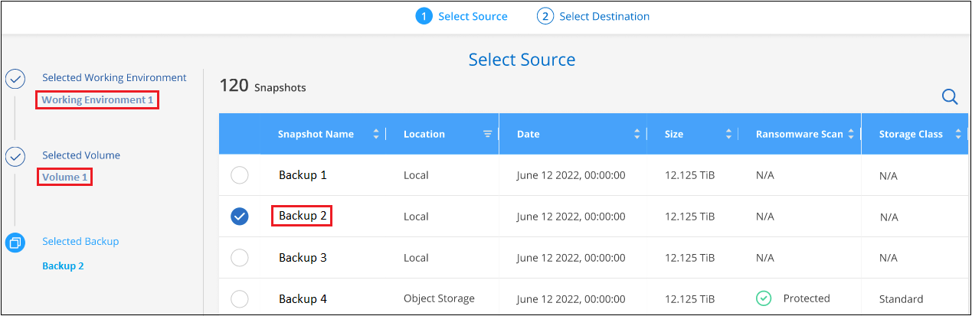Screen dimensions: 972x316
Task: Click the Protected ransomware scan check icon
Action: tap(763, 298)
